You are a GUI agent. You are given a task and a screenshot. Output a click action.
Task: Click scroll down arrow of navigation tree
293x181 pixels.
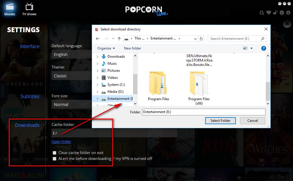pos(135,103)
